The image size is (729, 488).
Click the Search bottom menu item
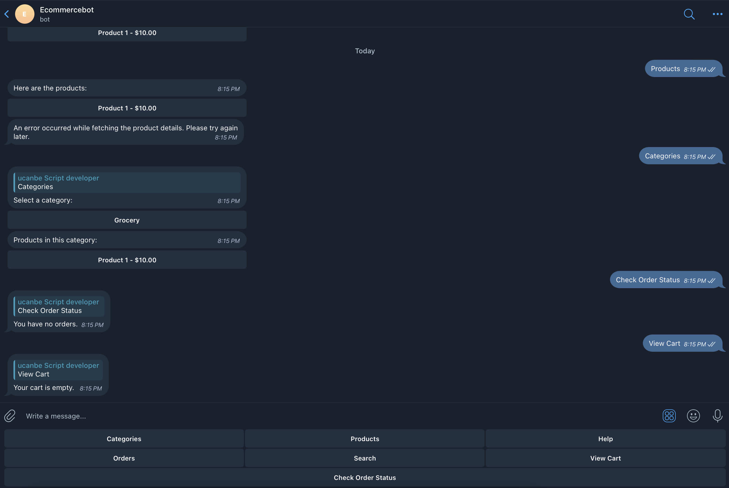click(364, 458)
